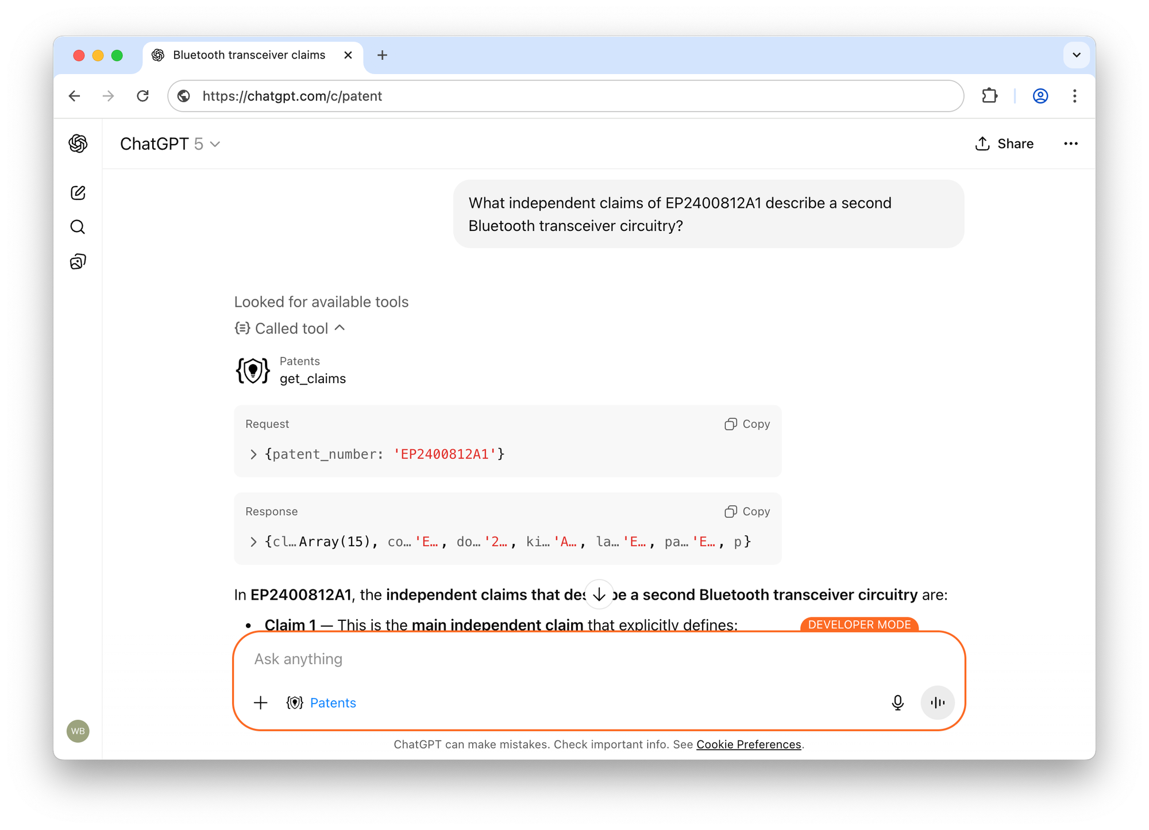Start voice mode with waveform button
Image resolution: width=1149 pixels, height=830 pixels.
tap(937, 702)
